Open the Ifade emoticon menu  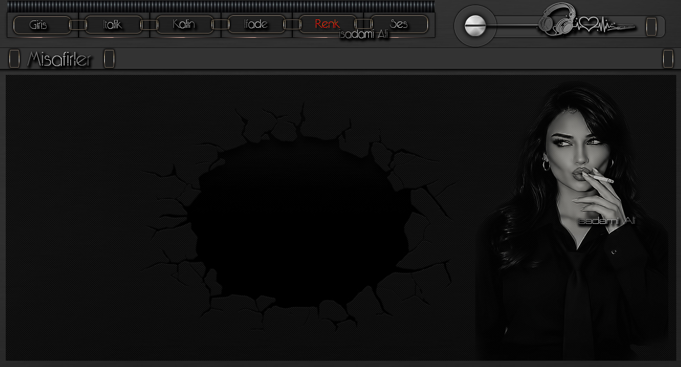click(x=256, y=25)
